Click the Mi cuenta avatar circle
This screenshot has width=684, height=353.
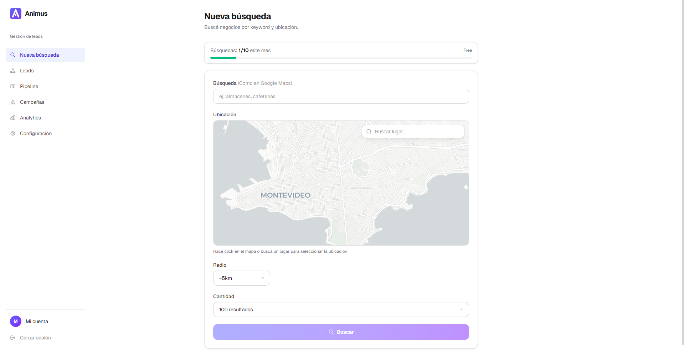pos(15,321)
